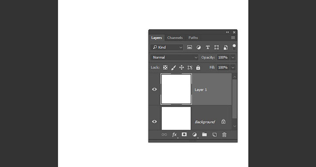The height and width of the screenshot is (167, 316).
Task: Click Background layer lock icon
Action: point(223,121)
